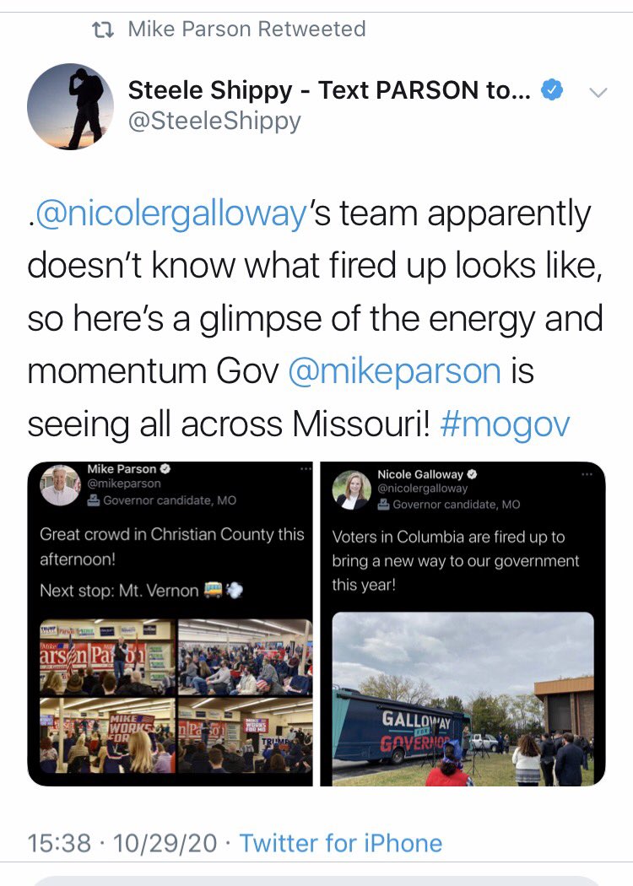Open the Nicole Galloway screenshot image
633x886 pixels.
click(x=463, y=624)
